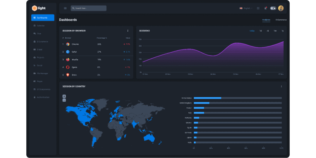Click the light logo icon

click(35, 8)
